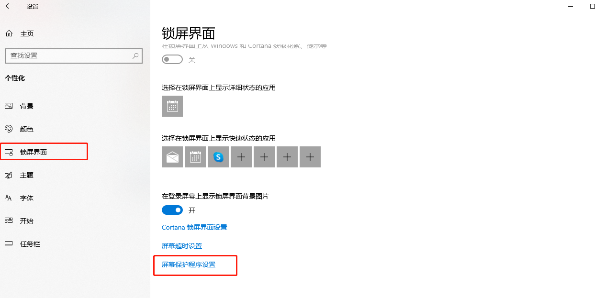Image resolution: width=605 pixels, height=298 pixels.
Task: Click the search magnifier icon
Action: coord(135,55)
